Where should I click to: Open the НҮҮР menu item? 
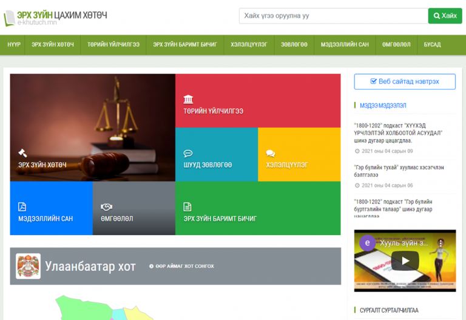[x=14, y=44]
